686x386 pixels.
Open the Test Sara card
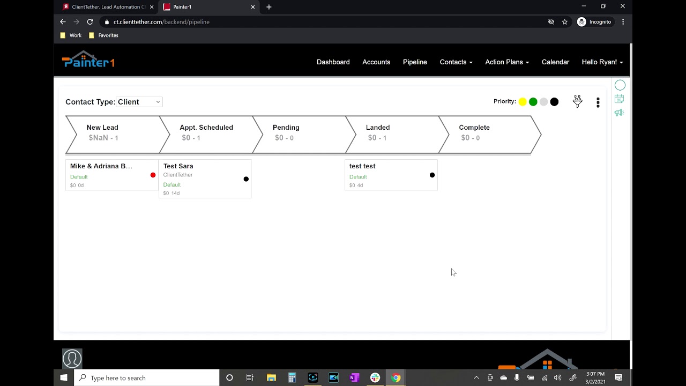point(205,179)
